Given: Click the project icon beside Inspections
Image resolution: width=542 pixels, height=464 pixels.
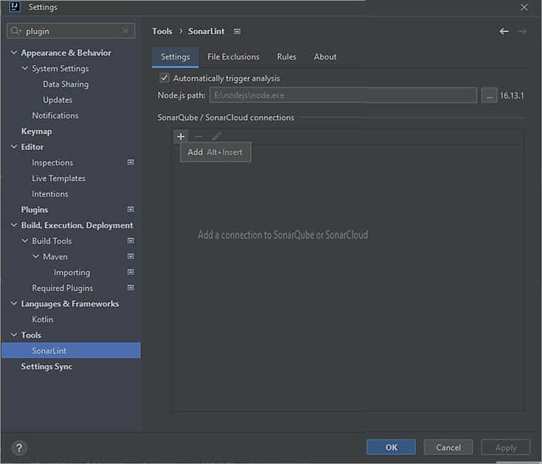Looking at the screenshot, I should click(x=131, y=162).
